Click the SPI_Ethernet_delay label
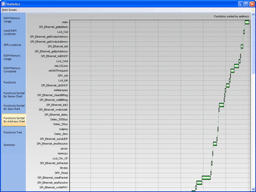Screen dimensions: 256x192 coord(56,115)
